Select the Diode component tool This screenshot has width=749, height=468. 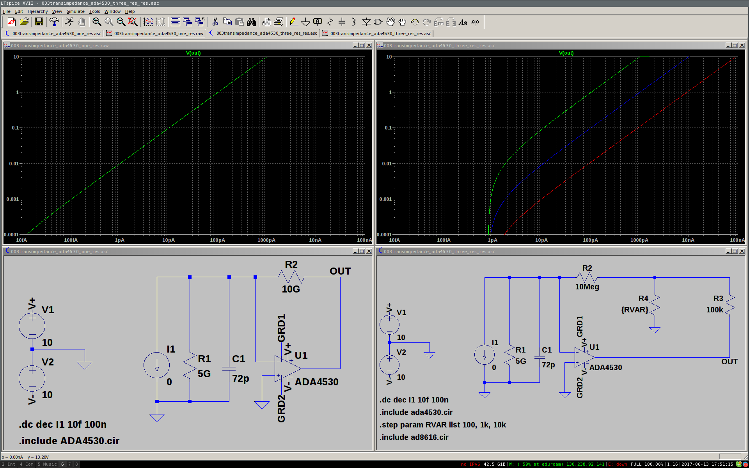point(366,22)
